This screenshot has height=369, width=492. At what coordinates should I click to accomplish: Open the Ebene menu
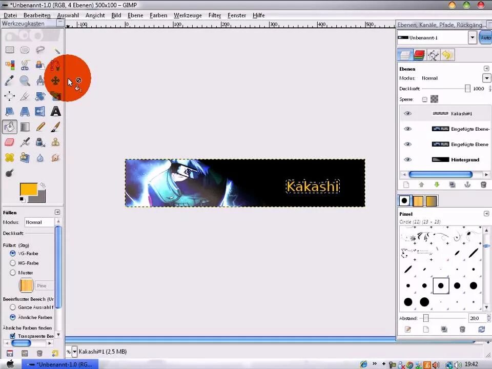click(135, 15)
